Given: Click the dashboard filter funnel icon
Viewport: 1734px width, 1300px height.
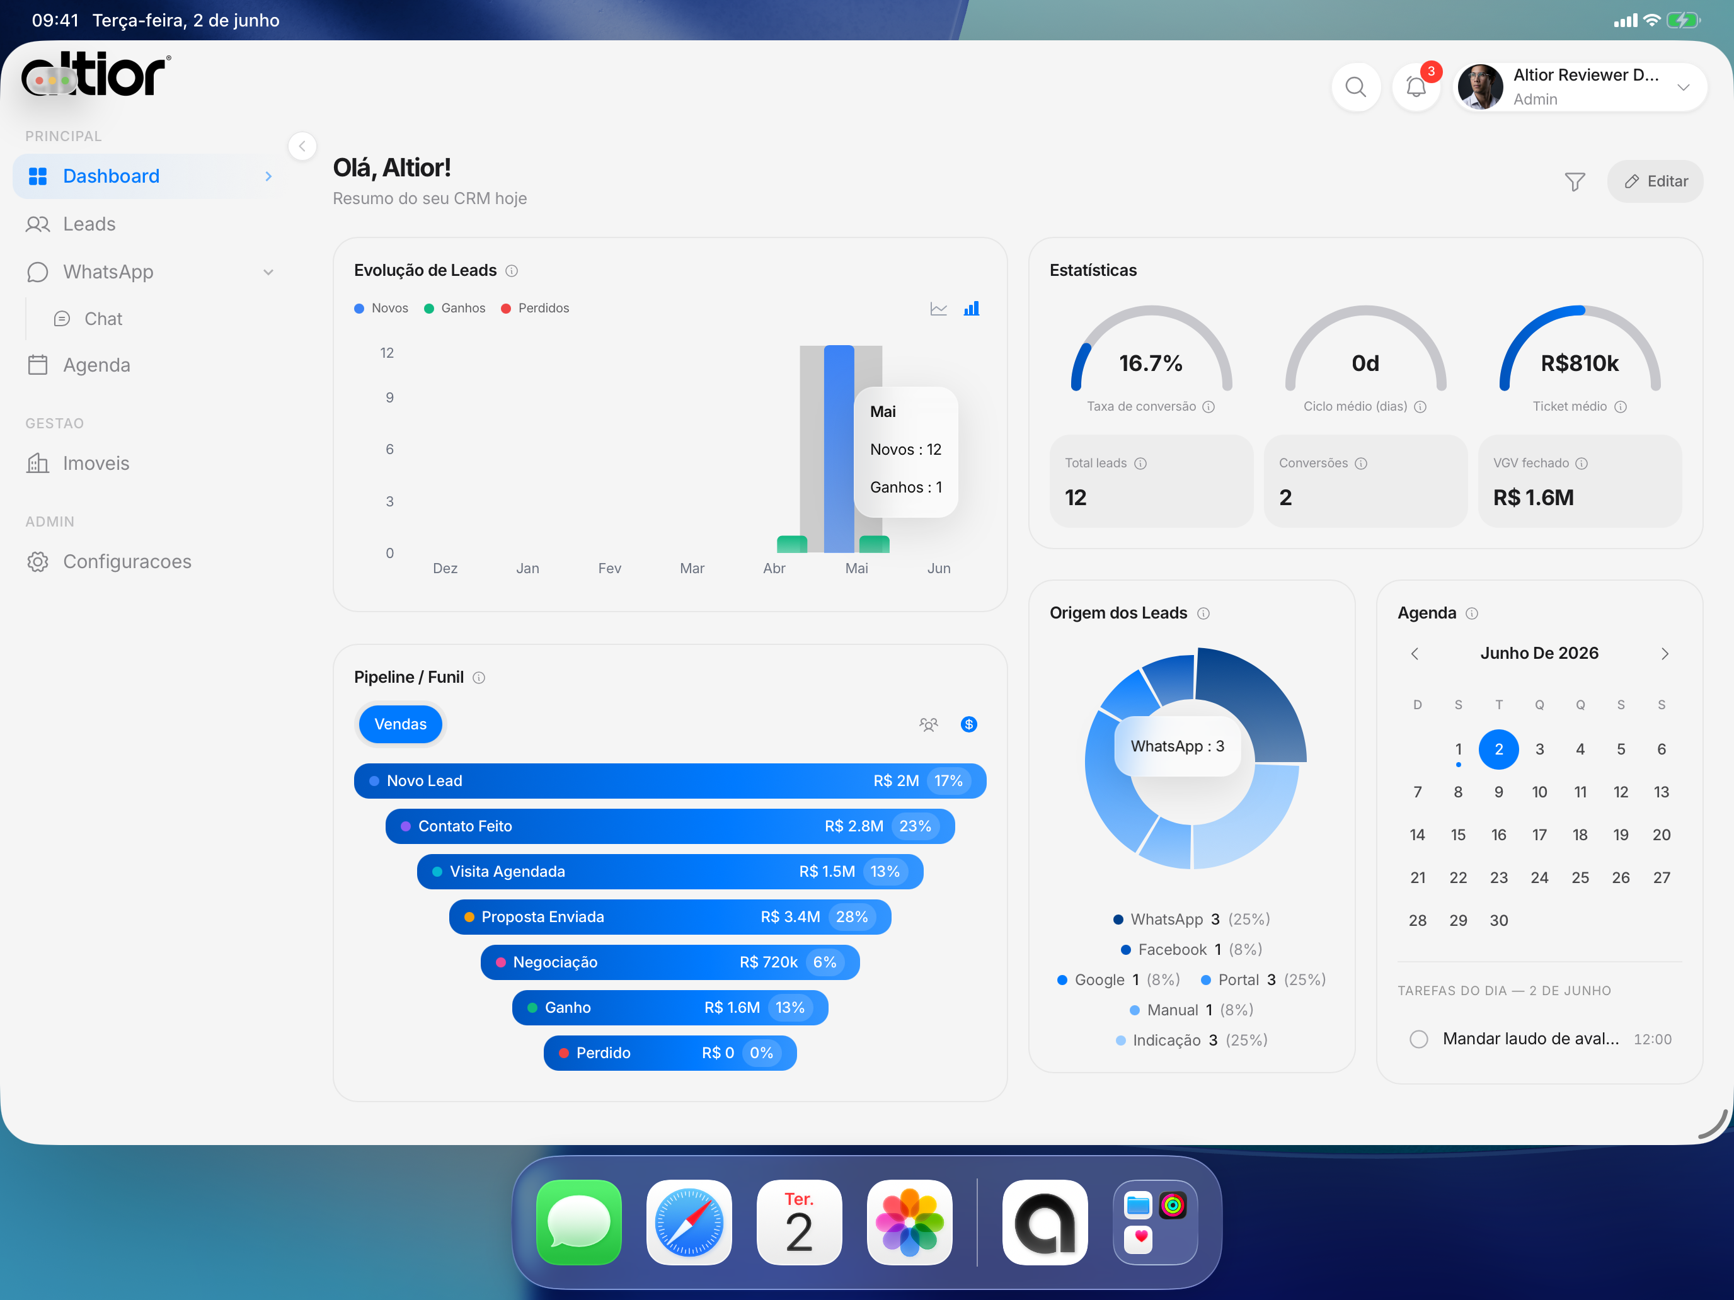Looking at the screenshot, I should (1574, 182).
